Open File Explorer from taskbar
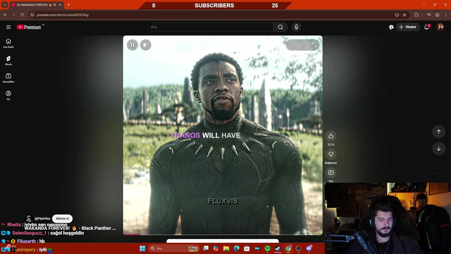 coord(226,248)
